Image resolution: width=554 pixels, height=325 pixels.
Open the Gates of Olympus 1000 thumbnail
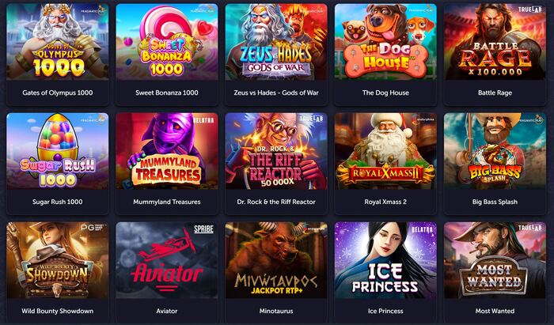point(58,42)
